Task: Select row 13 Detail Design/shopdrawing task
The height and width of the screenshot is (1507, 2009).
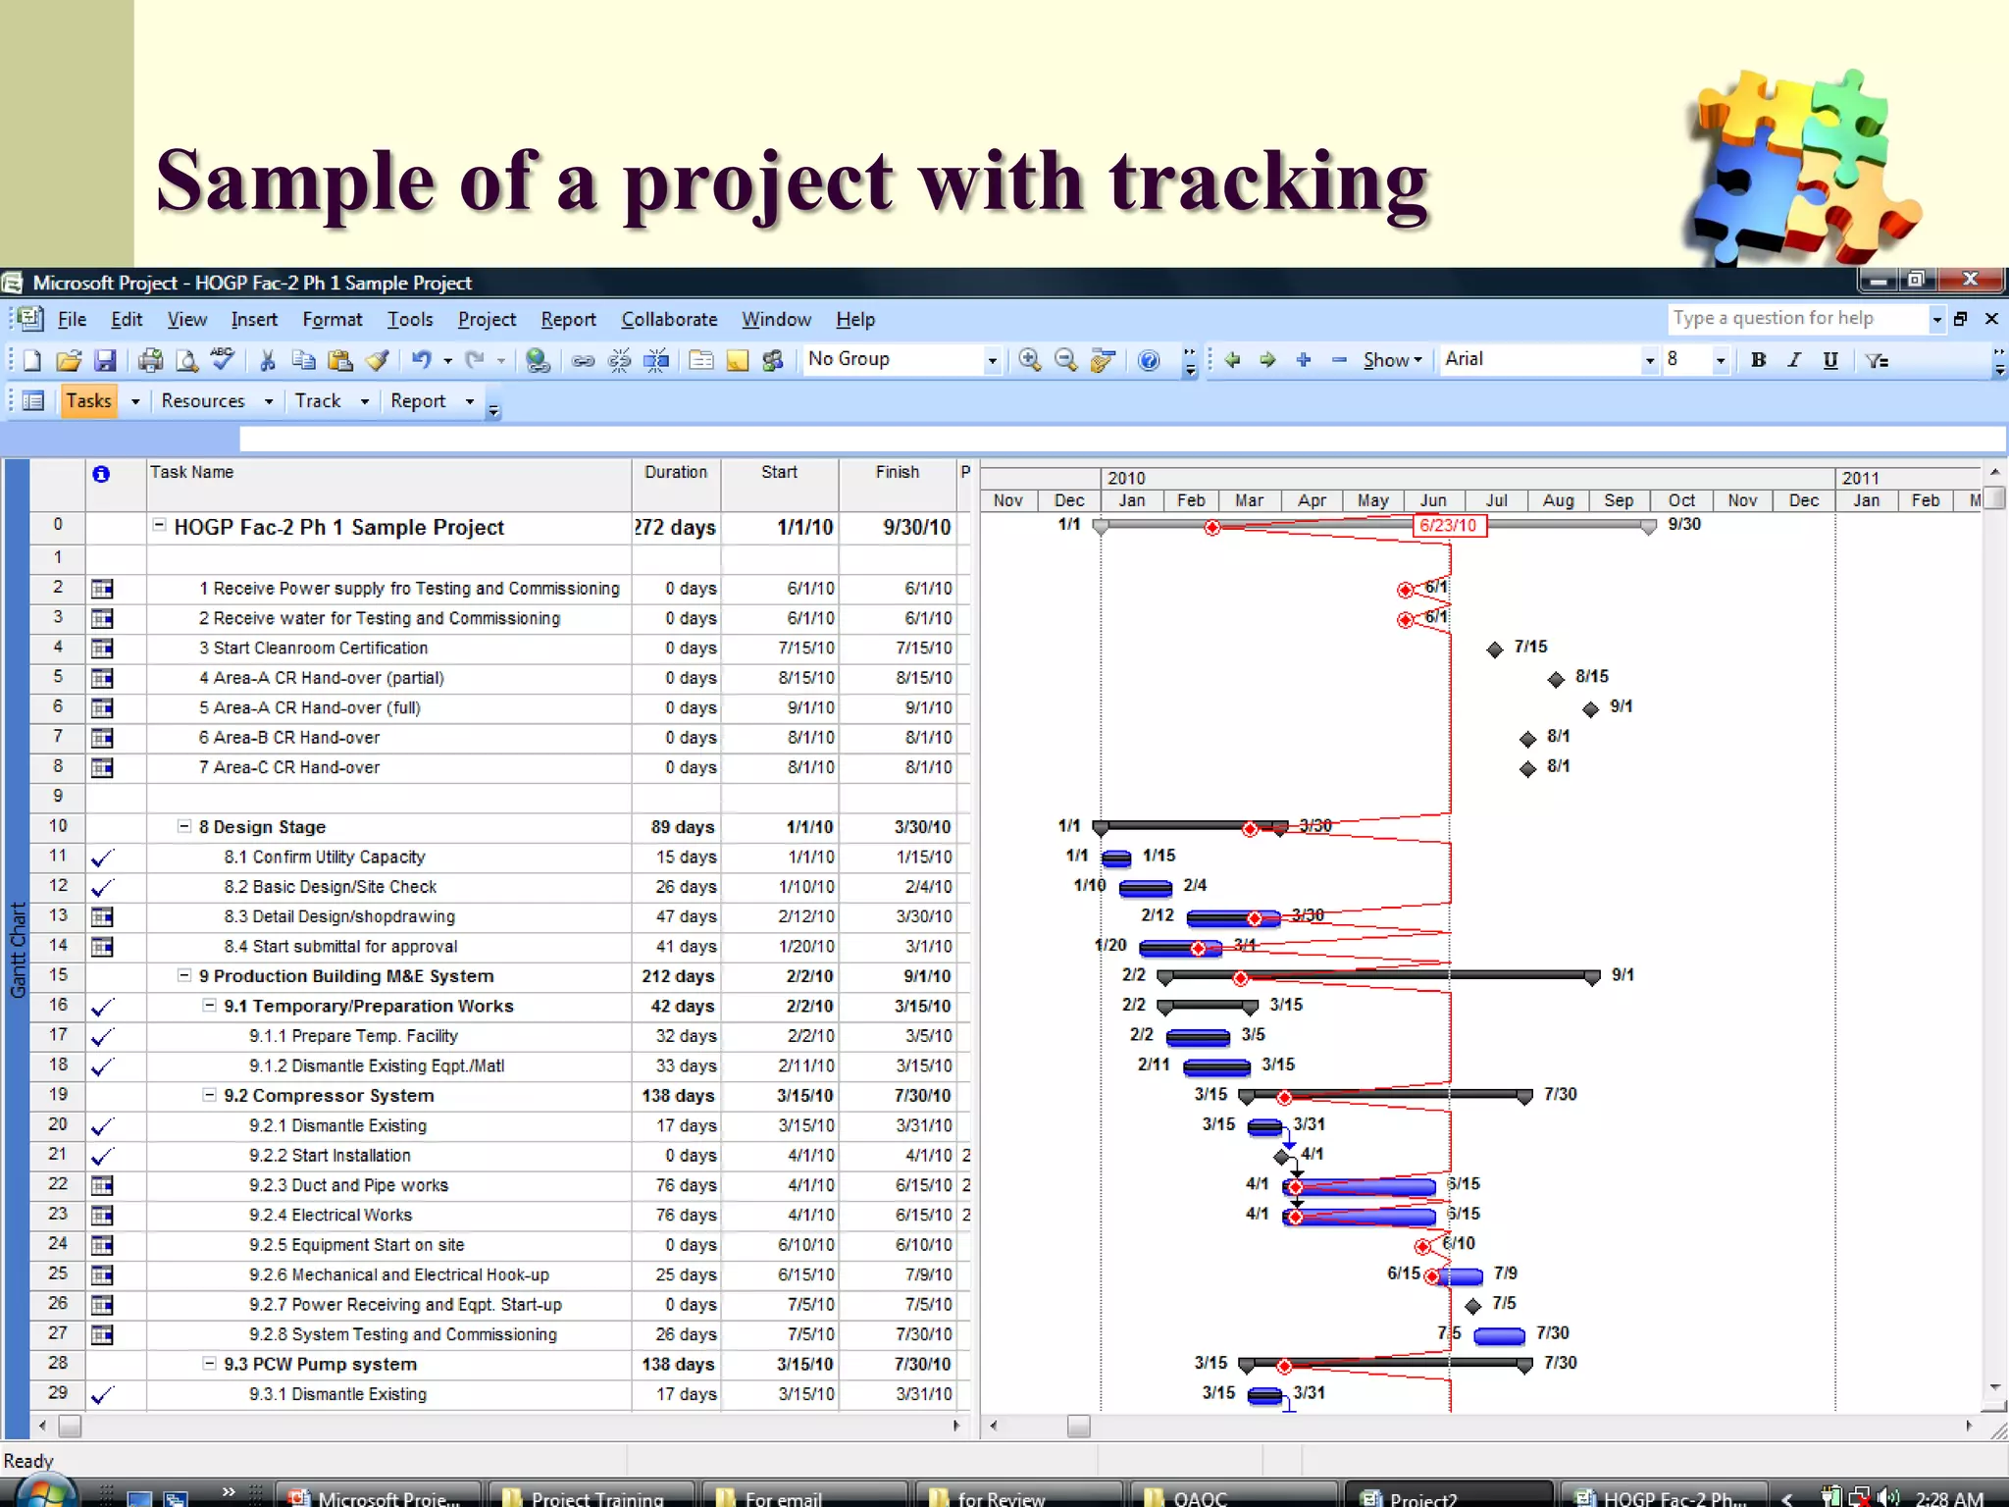Action: (x=58, y=915)
